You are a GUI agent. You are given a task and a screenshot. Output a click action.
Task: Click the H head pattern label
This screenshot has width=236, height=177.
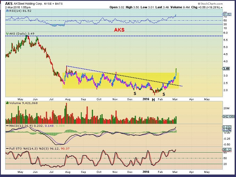(x=153, y=100)
